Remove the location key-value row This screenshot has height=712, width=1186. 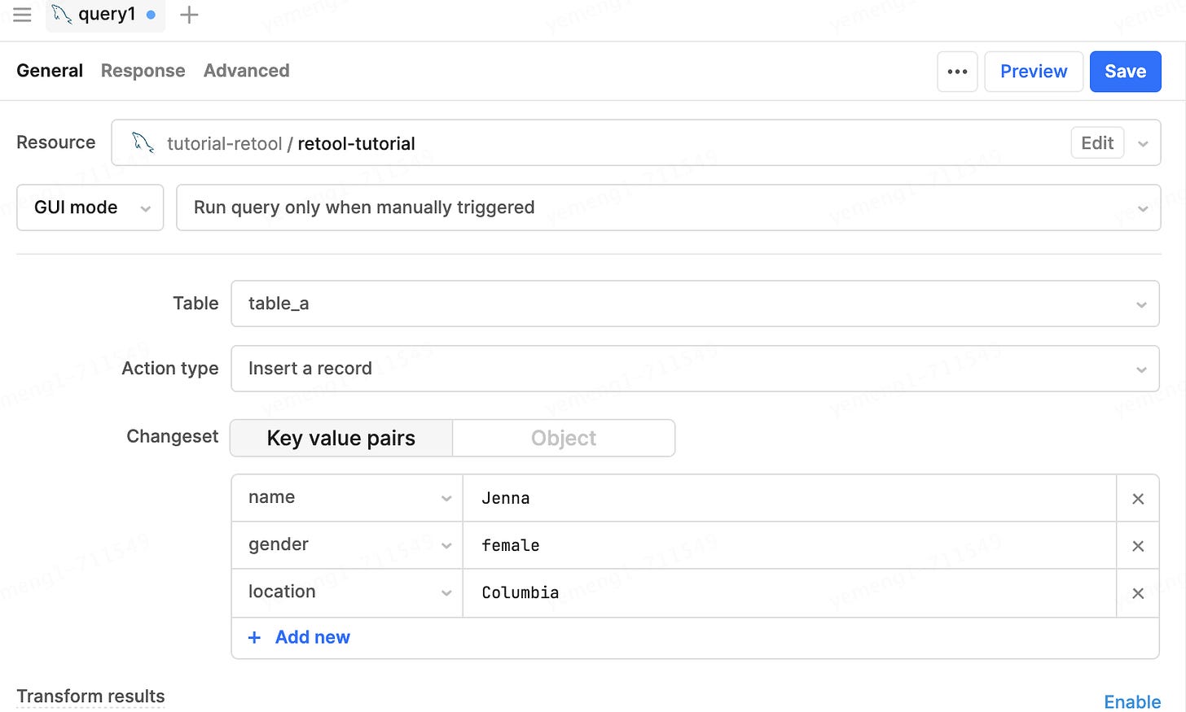point(1138,593)
